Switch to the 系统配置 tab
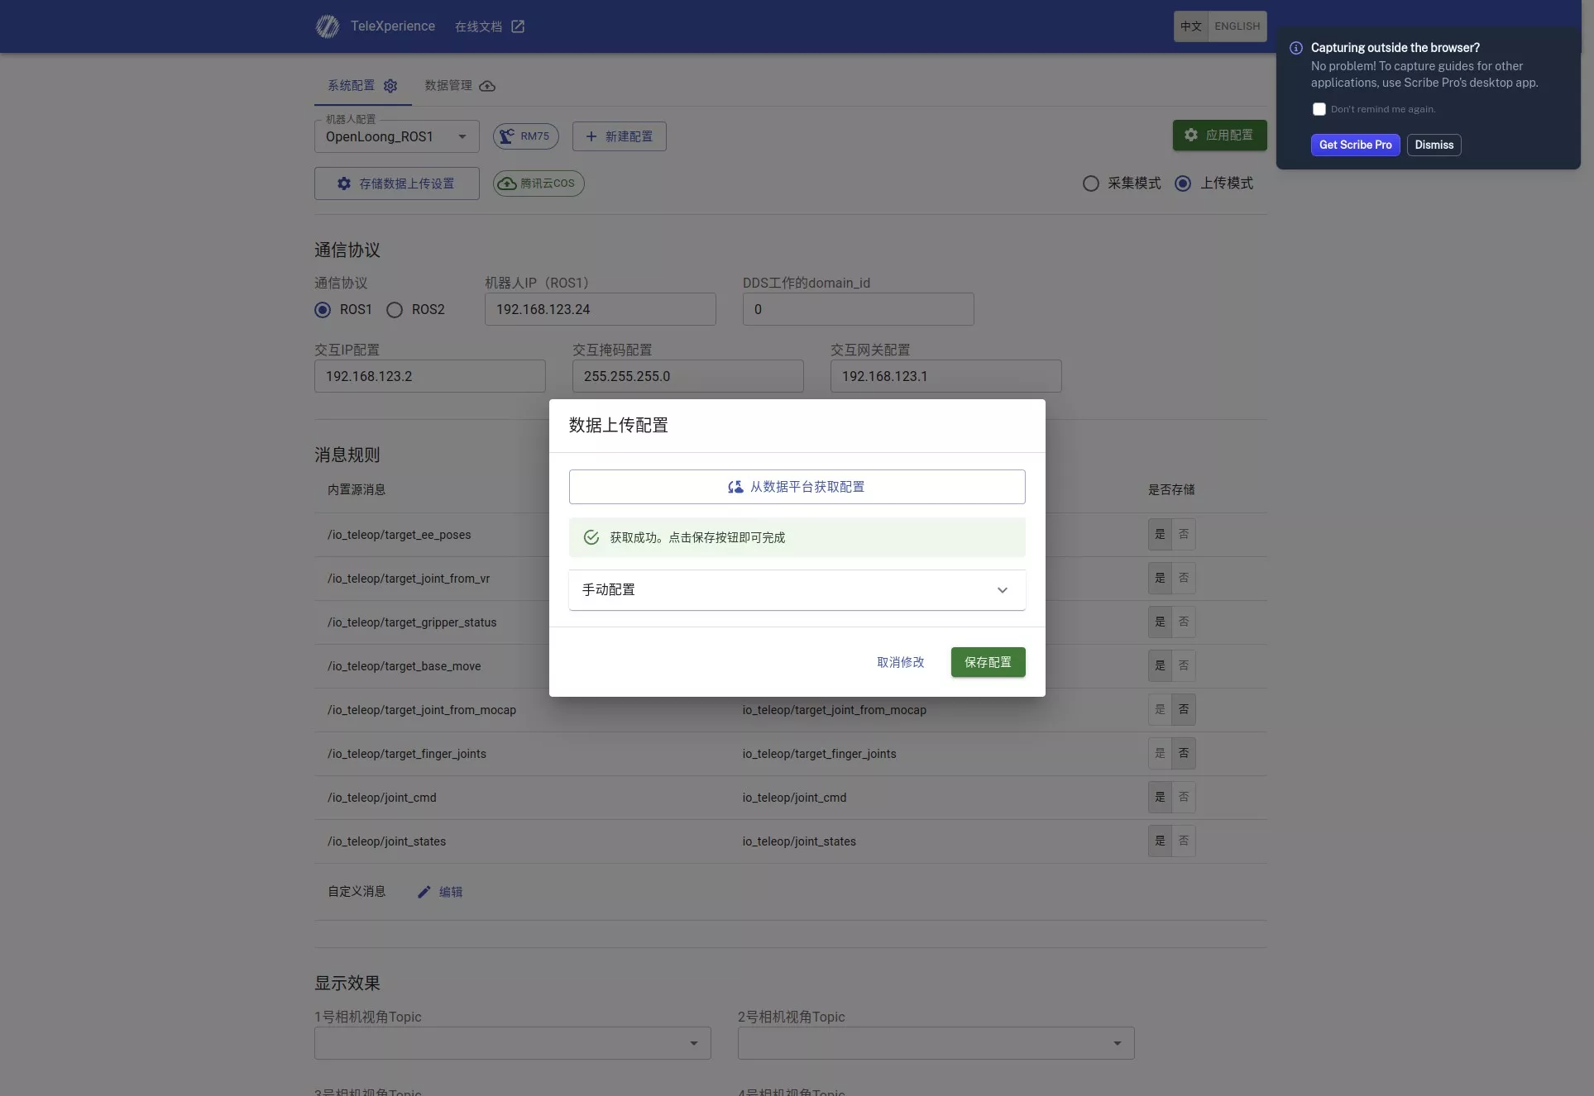The height and width of the screenshot is (1096, 1594). coord(362,86)
